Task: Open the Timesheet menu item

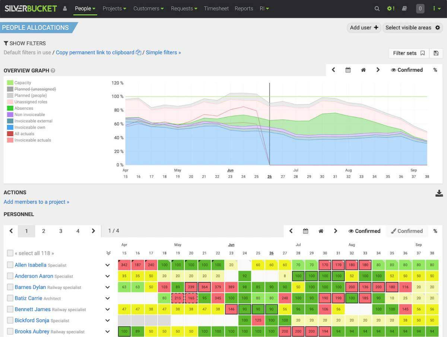Action: tap(216, 9)
